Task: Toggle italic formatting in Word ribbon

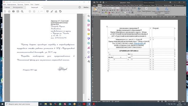Action: coord(105,10)
